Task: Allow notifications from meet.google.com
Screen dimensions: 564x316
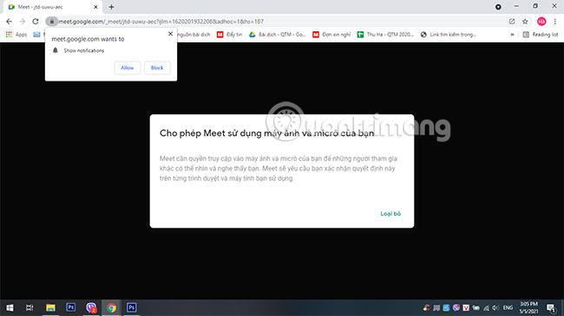Action: click(128, 68)
